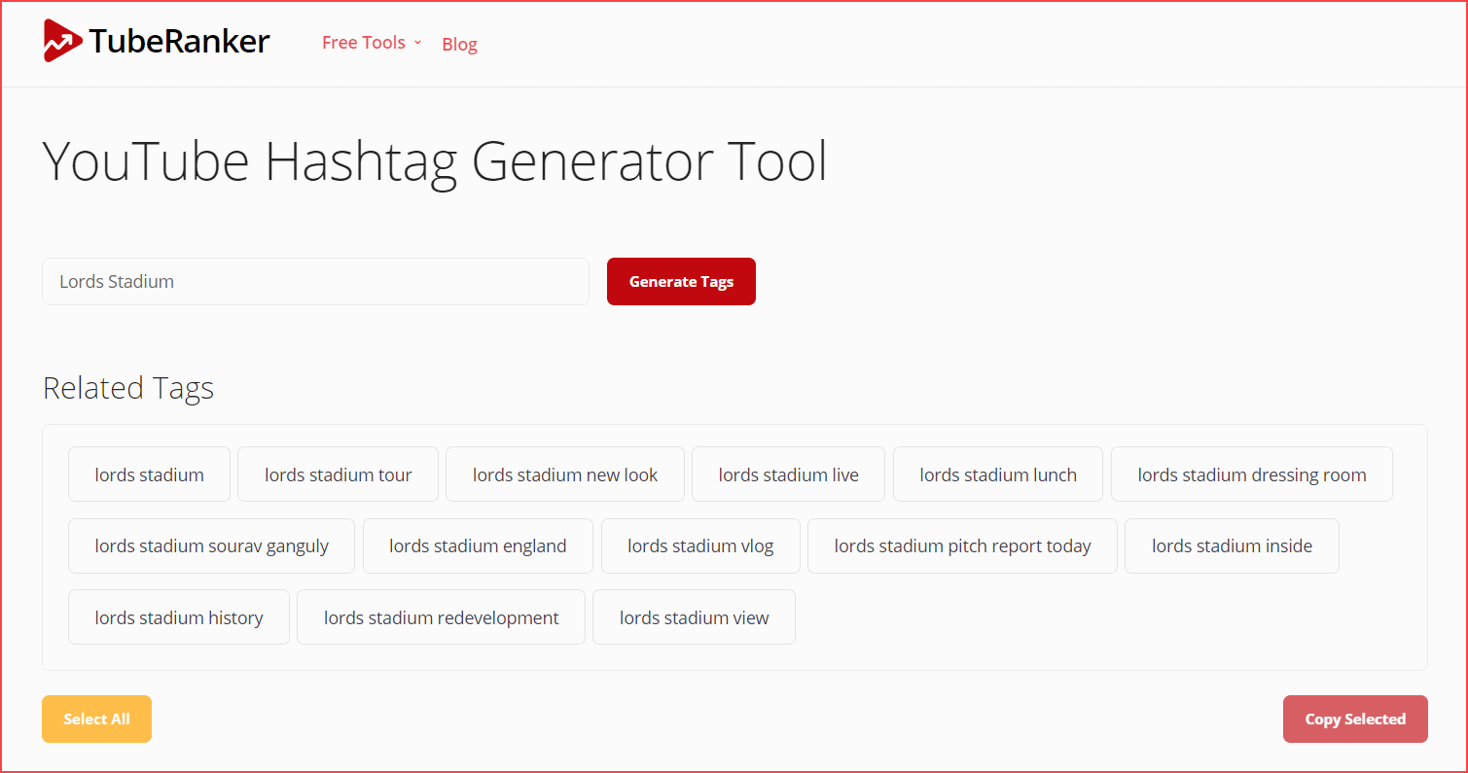Open the Free Tools dropdown menu
Viewport: 1468px width, 773px height.
coord(372,43)
